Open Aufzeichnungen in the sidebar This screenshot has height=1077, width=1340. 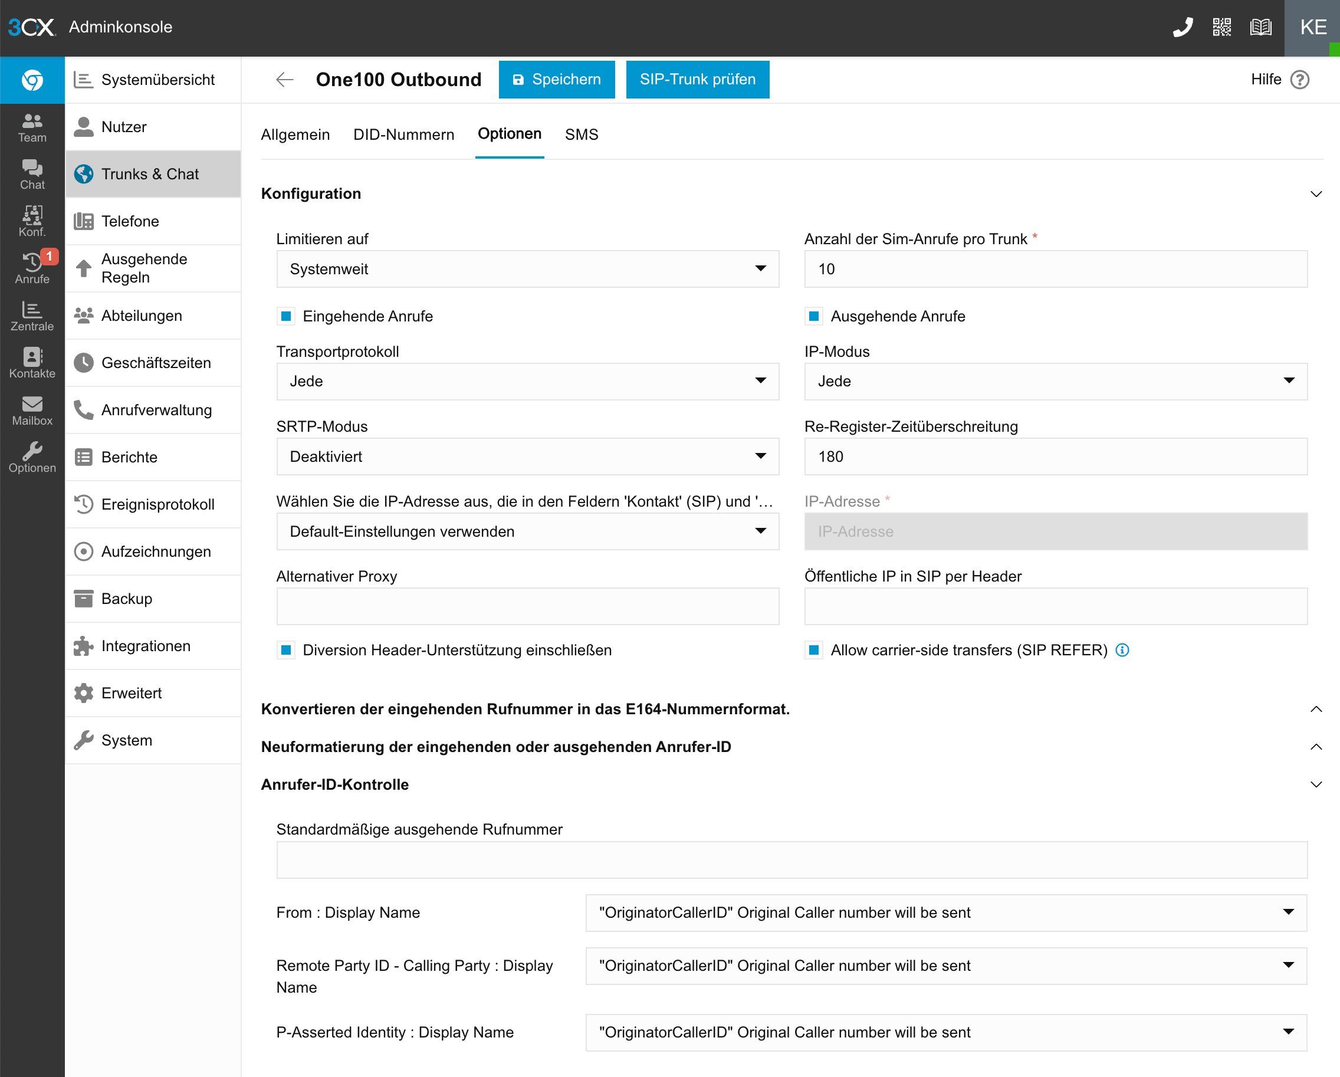(x=153, y=552)
